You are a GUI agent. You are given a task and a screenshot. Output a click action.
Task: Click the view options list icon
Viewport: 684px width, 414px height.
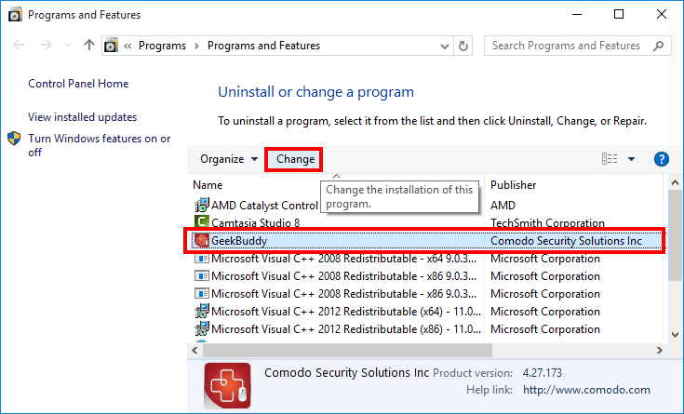coord(610,159)
